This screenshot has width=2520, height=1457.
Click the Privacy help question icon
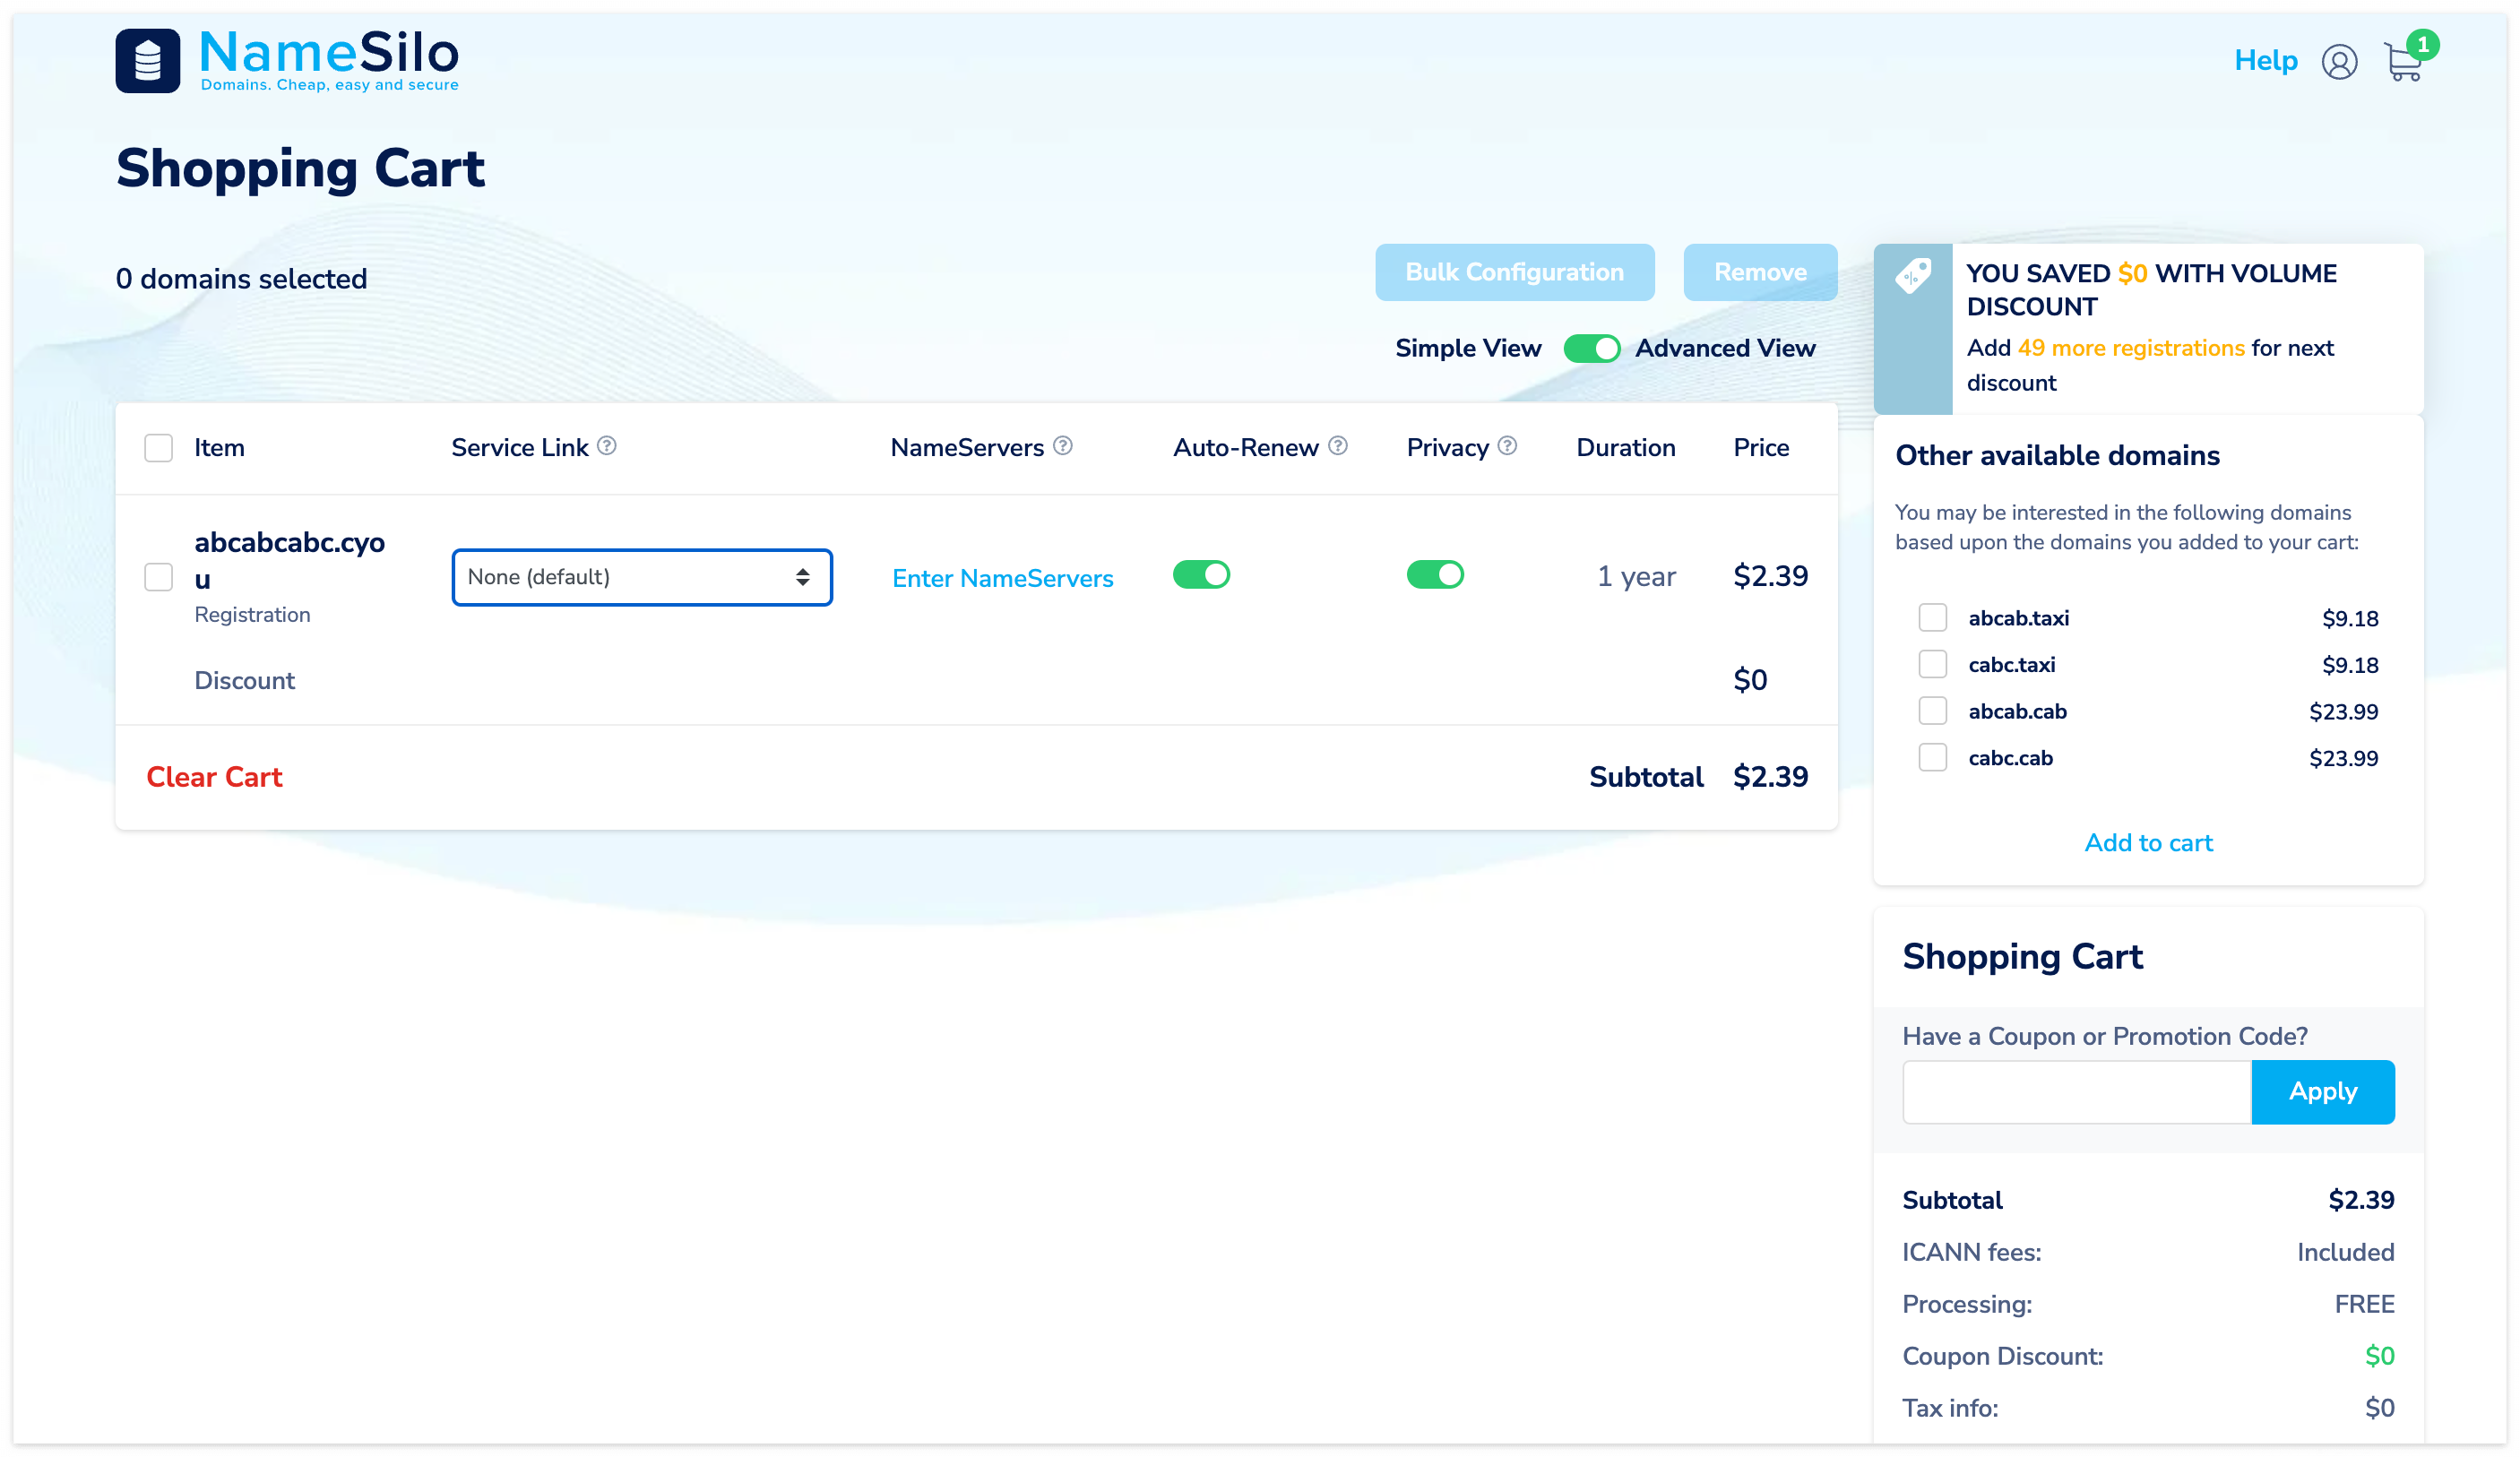(x=1507, y=446)
